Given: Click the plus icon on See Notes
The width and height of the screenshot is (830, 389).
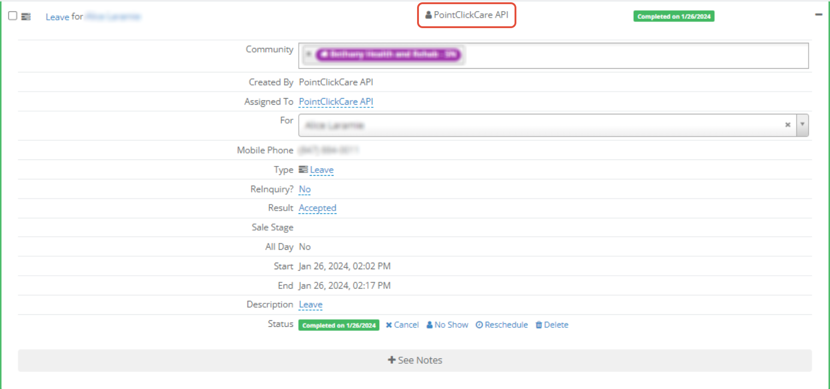Looking at the screenshot, I should (392, 360).
